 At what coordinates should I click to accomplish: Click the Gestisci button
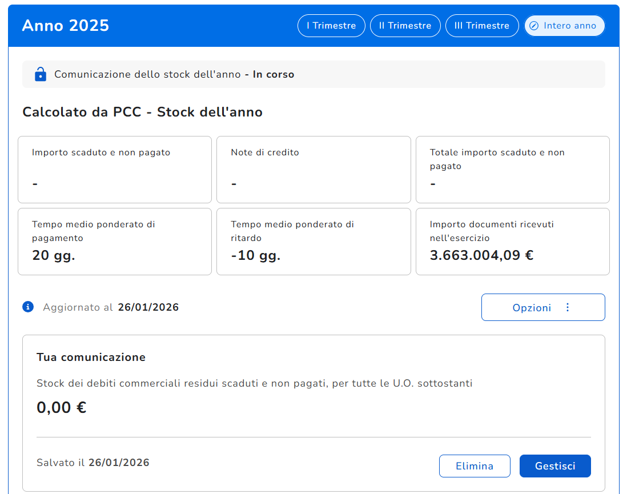coord(554,466)
